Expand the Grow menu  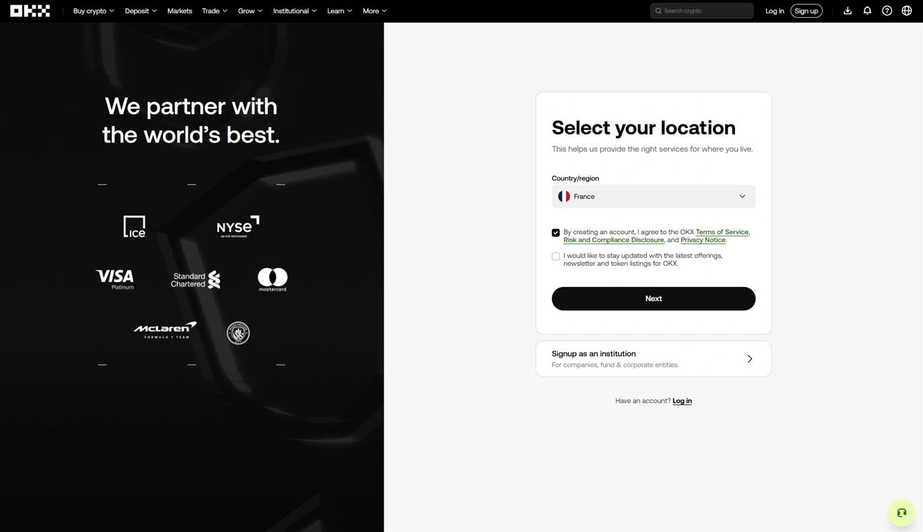click(251, 11)
